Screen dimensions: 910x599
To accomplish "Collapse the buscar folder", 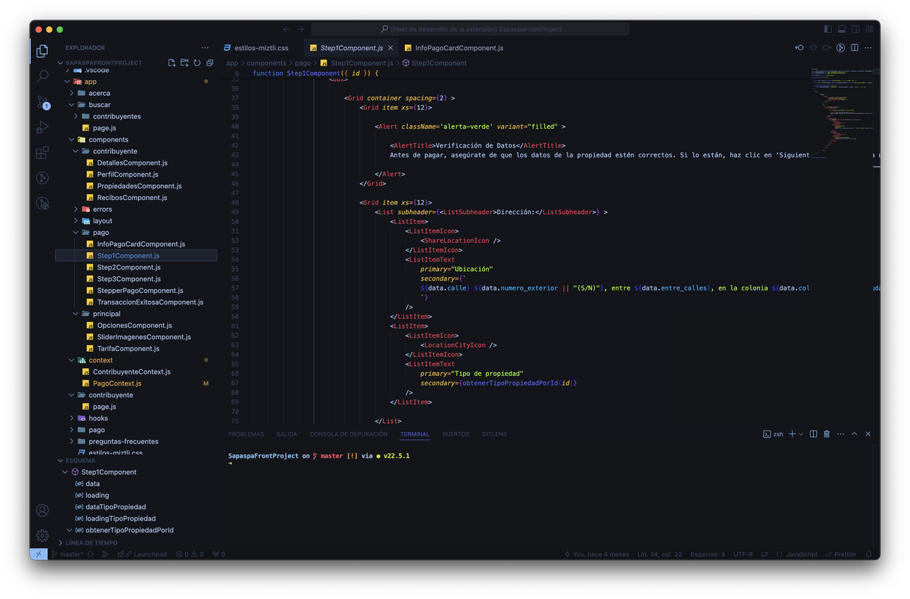I will (72, 105).
